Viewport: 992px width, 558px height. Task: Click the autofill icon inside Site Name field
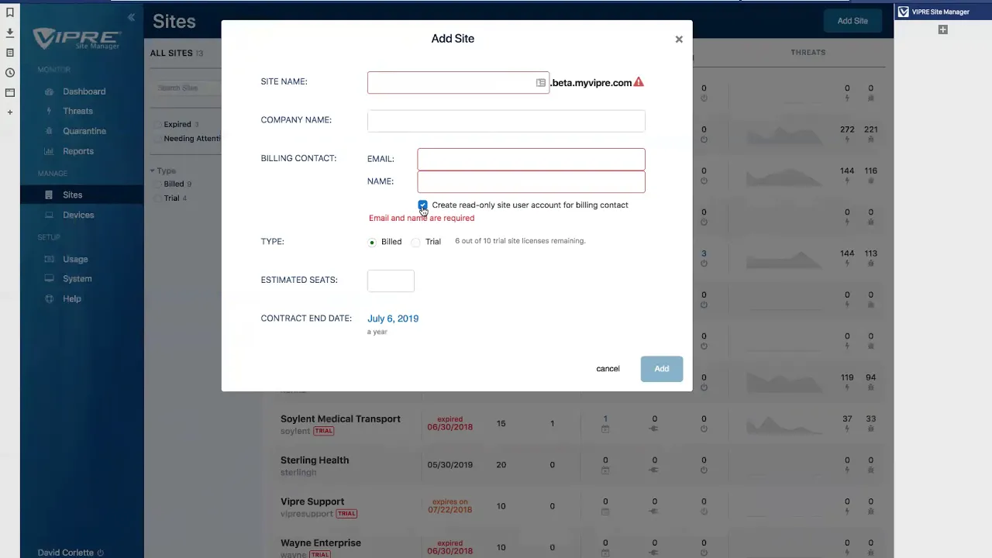click(541, 83)
